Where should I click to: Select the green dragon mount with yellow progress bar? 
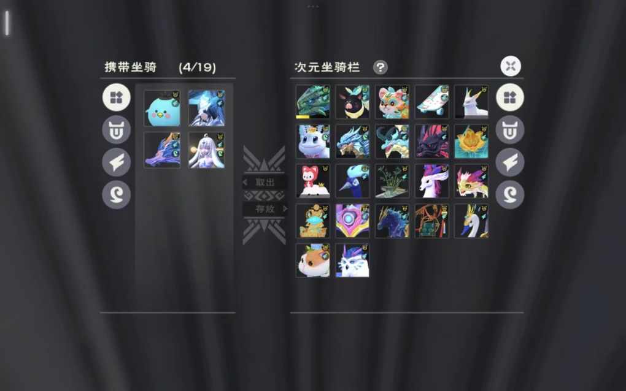(313, 102)
